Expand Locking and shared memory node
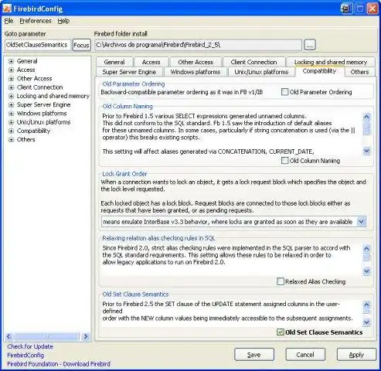381x371 pixels. pos(11,96)
